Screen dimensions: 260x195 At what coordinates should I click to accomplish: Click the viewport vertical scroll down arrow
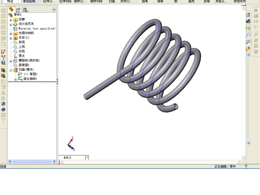click(x=243, y=157)
